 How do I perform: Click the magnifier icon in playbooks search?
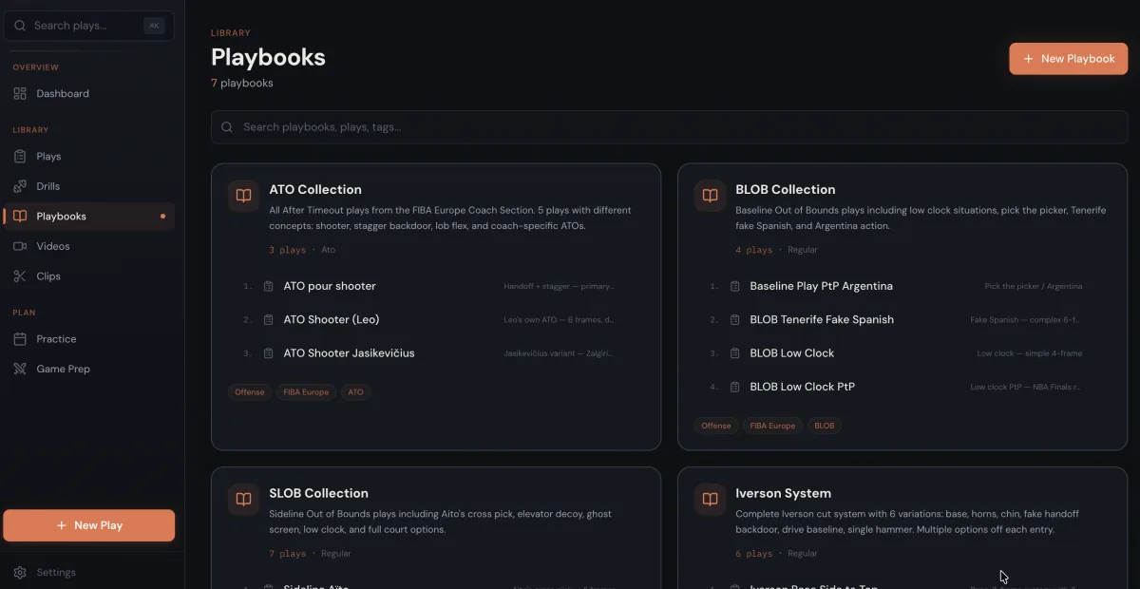227,126
